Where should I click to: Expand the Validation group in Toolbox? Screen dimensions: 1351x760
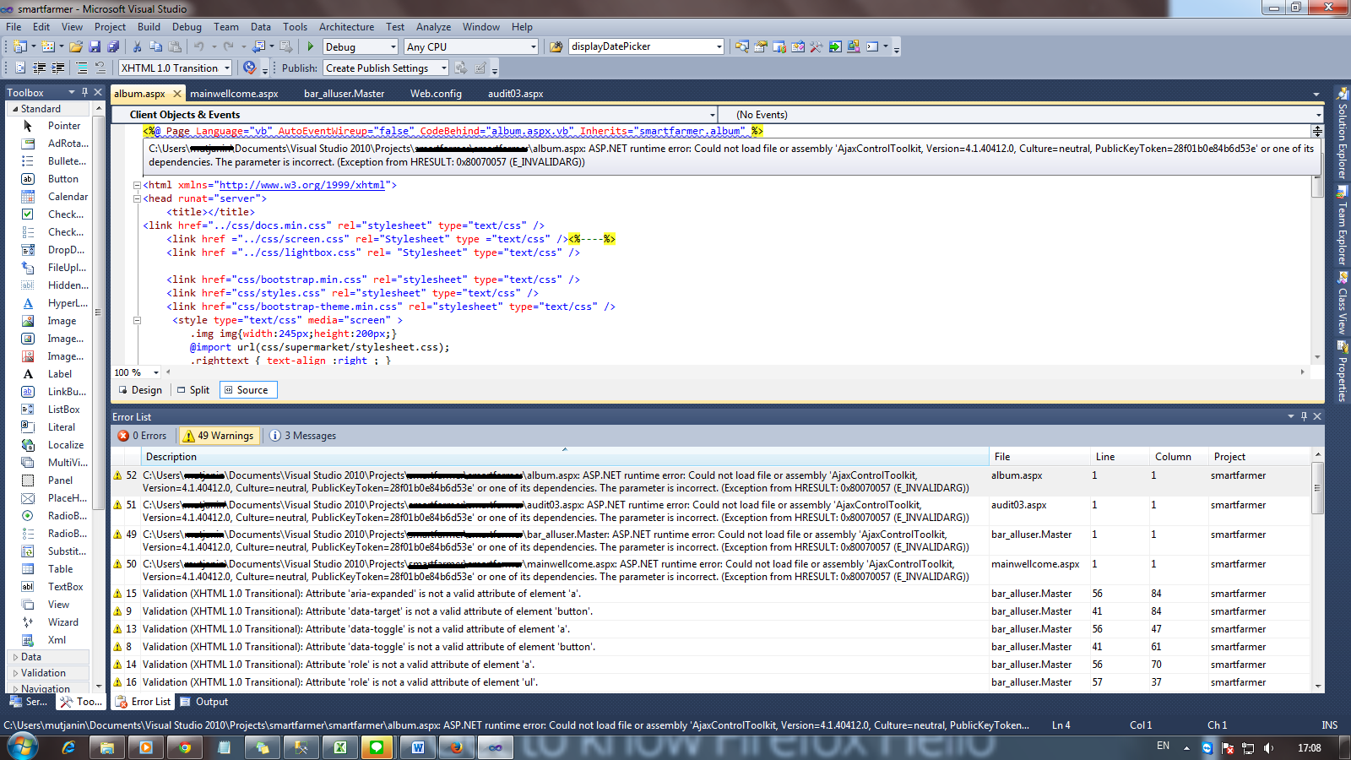[x=48, y=673]
